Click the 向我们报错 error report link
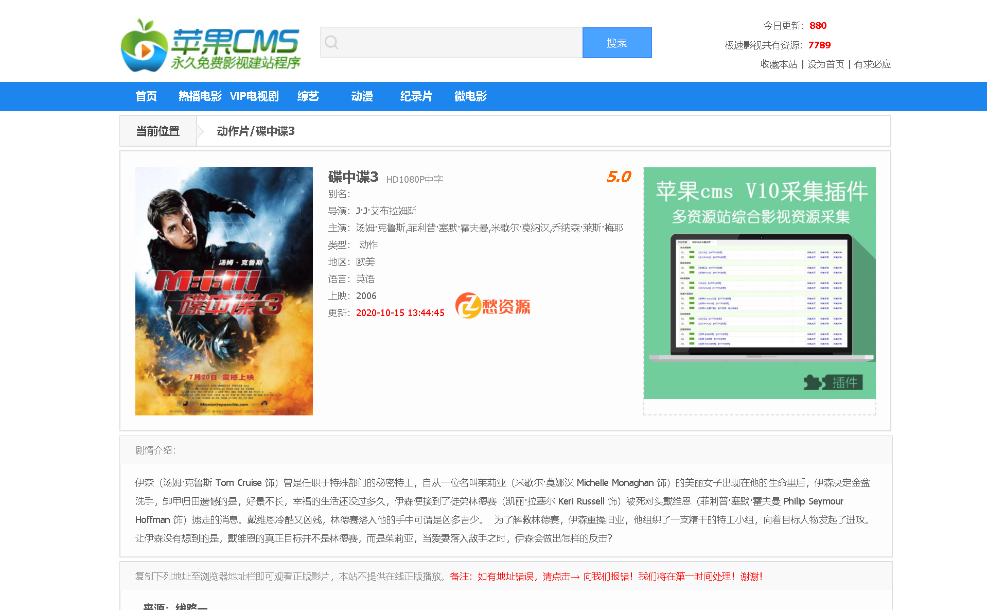Image resolution: width=987 pixels, height=610 pixels. pos(607,577)
